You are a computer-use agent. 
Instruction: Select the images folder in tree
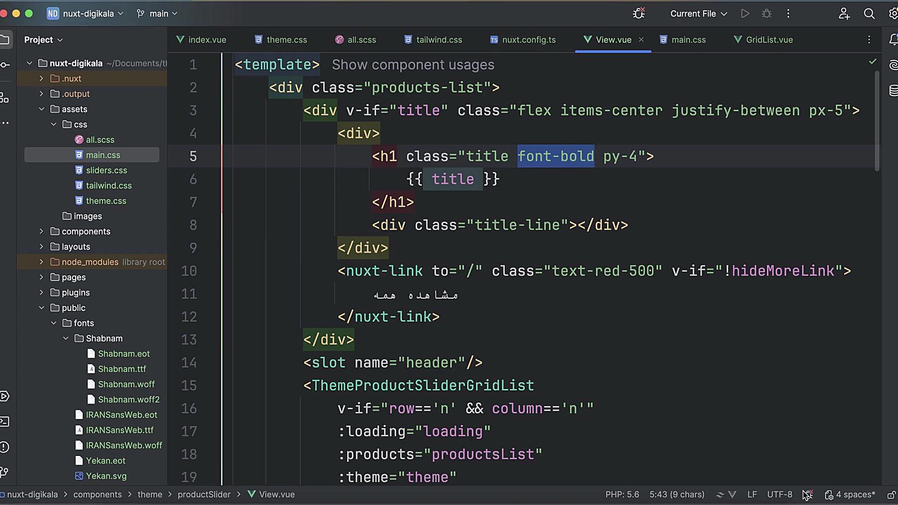(82, 216)
